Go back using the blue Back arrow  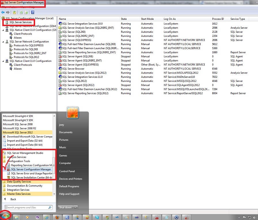pyautogui.click(x=3, y=12)
